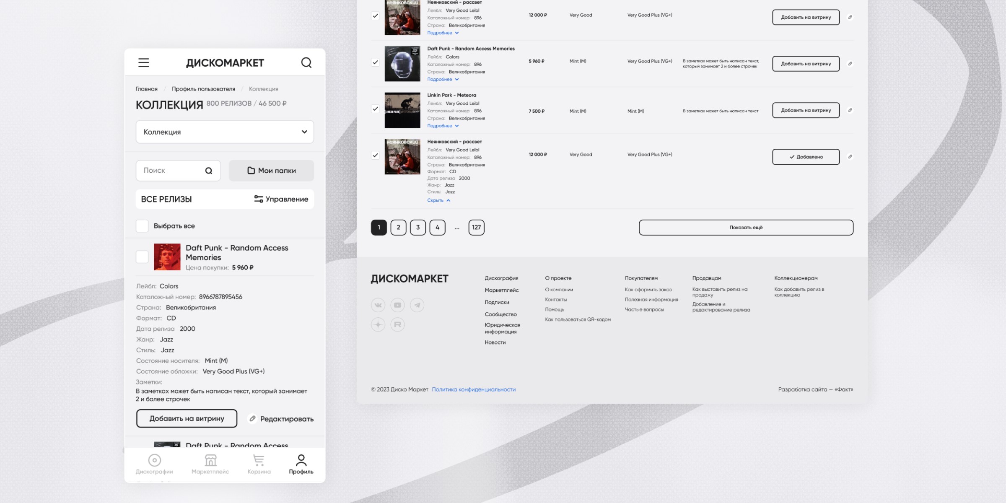This screenshot has width=1006, height=503.
Task: Click the hamburger menu icon
Action: pyautogui.click(x=144, y=62)
